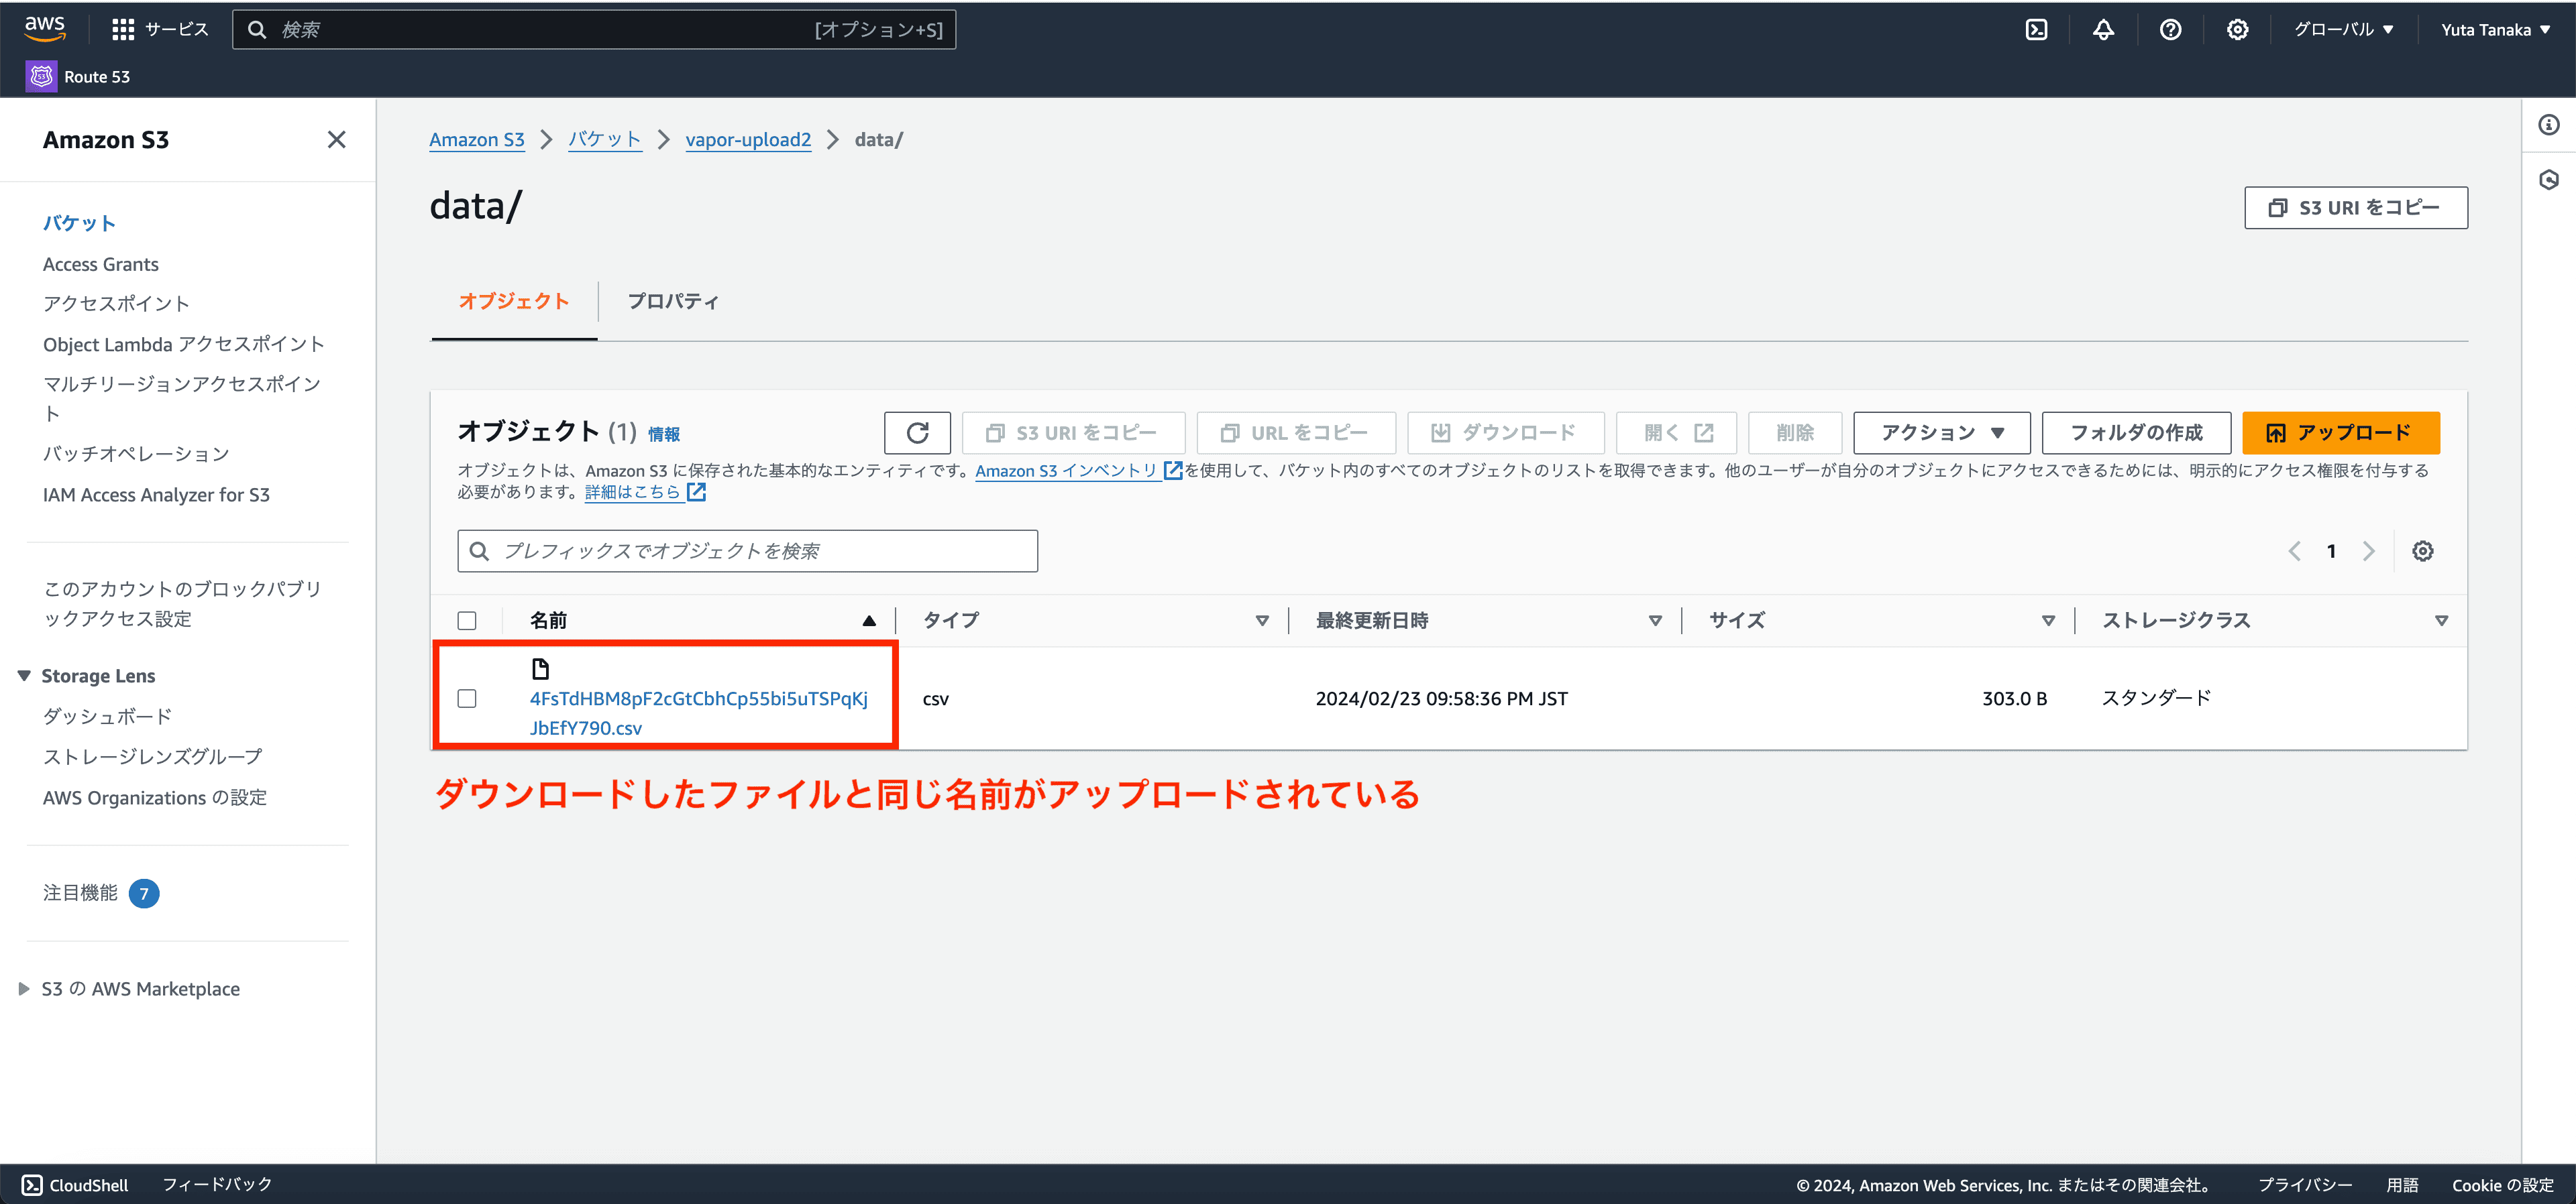Click the help question mark icon
This screenshot has height=1204, width=2576.
(2169, 30)
